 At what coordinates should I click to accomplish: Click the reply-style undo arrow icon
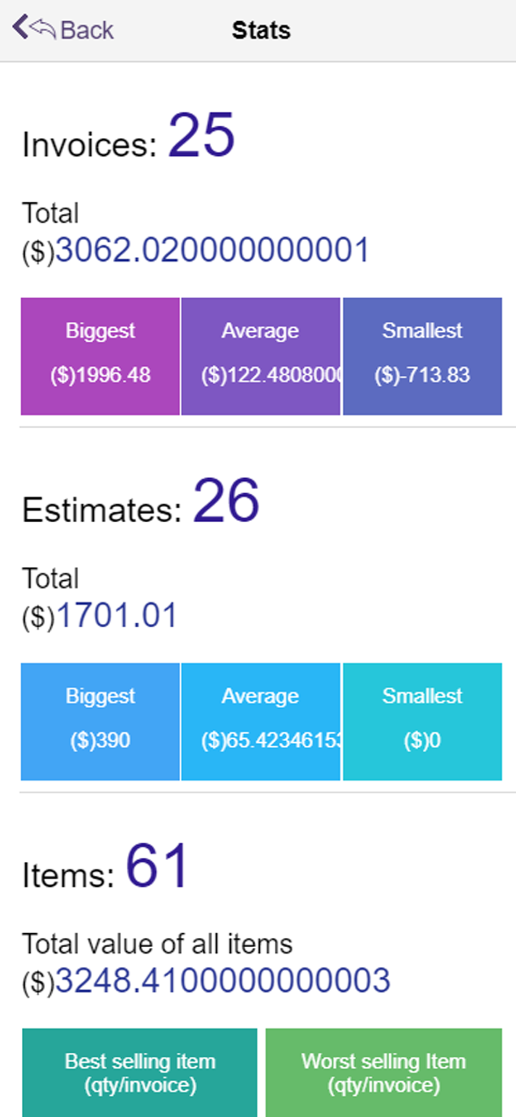click(x=43, y=29)
